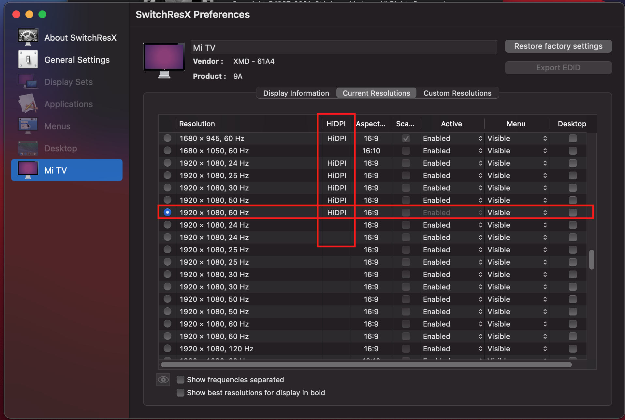
Task: Click the Desktop column header
Action: [572, 124]
